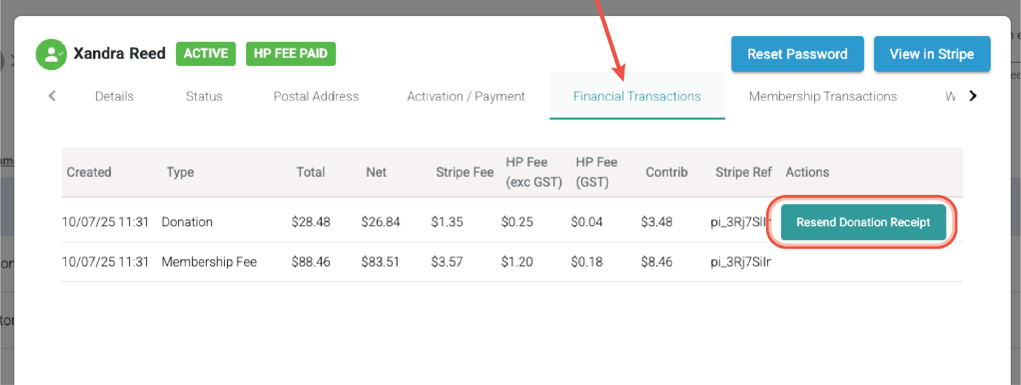Click the $26.84 net amount
Image resolution: width=1021 pixels, height=385 pixels.
pos(380,222)
